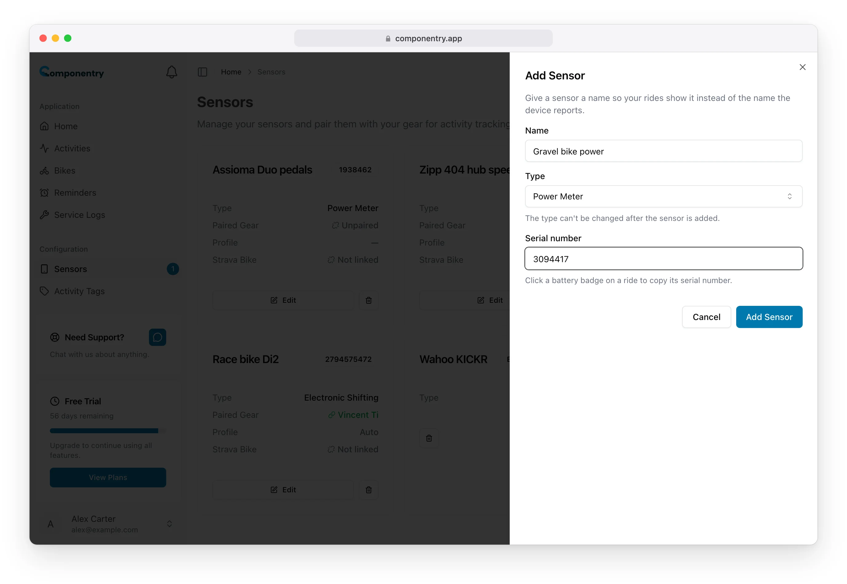Click the Home breadcrumb link
This screenshot has height=584, width=847.
[x=231, y=72]
